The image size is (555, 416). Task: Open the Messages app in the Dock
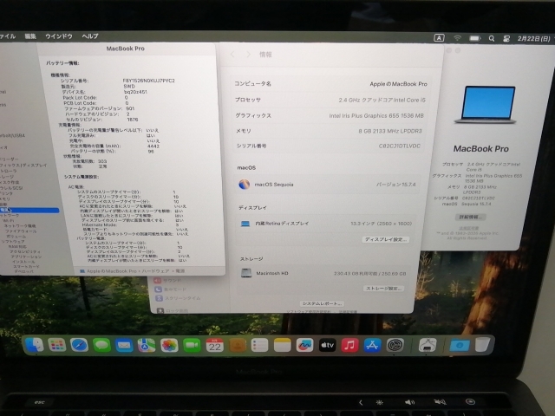point(101,345)
